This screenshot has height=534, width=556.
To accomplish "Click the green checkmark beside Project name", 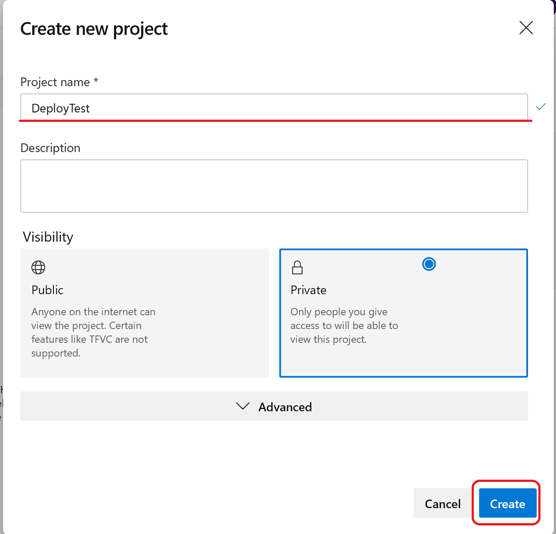I will click(541, 107).
